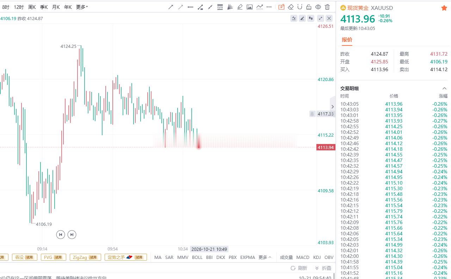
Task: Select the eraser tool
Action: [291, 7]
